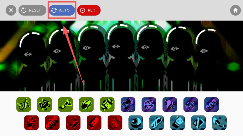Close the mix with the X button
This screenshot has width=243, height=136.
11,10
